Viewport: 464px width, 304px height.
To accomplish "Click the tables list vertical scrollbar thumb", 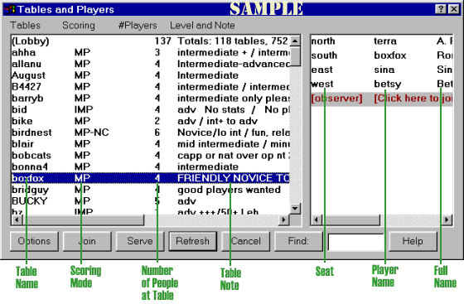I will pyautogui.click(x=295, y=56).
